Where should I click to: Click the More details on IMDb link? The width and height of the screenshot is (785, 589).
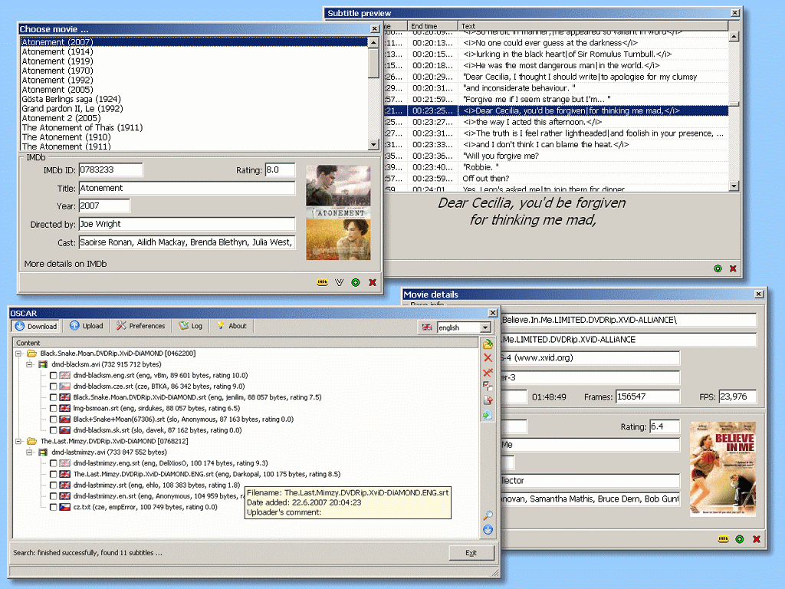click(x=65, y=264)
